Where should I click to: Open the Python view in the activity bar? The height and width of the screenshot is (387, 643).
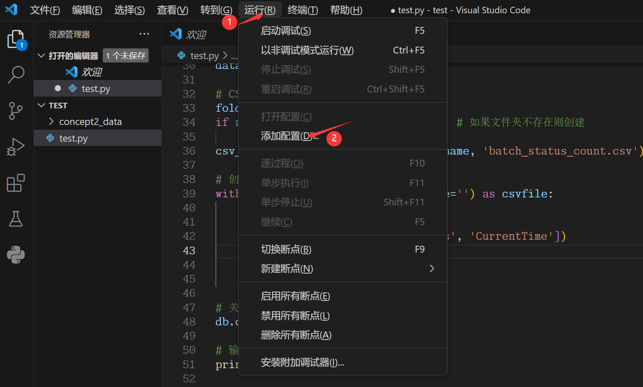tap(16, 255)
